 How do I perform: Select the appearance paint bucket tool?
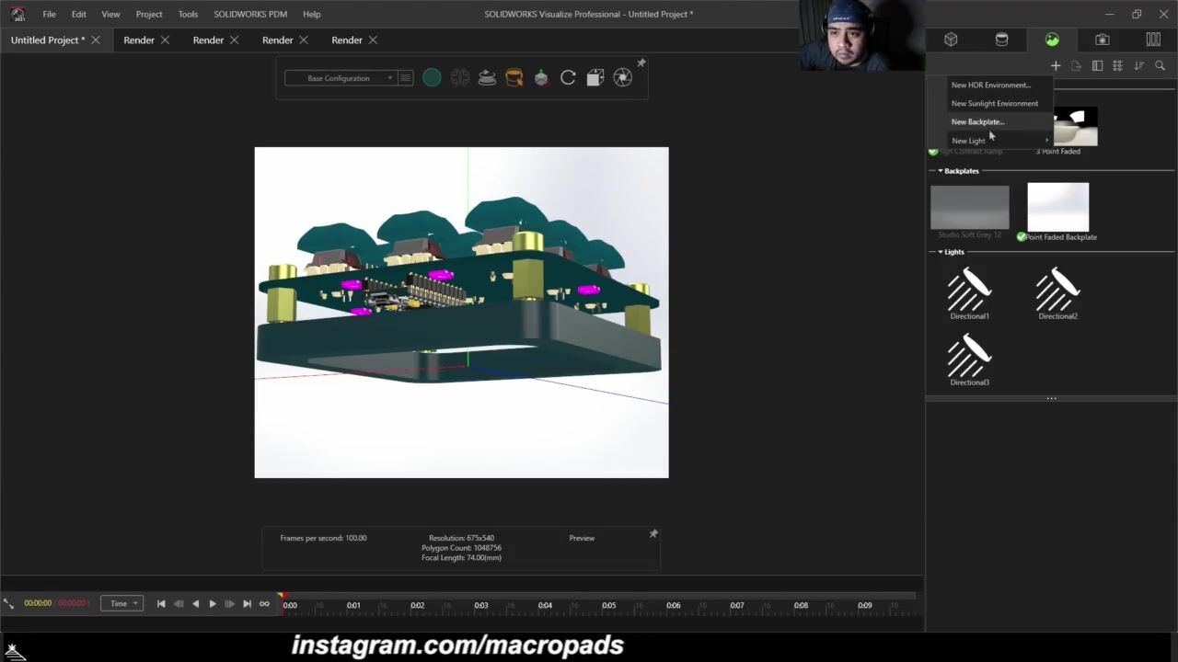tap(514, 78)
